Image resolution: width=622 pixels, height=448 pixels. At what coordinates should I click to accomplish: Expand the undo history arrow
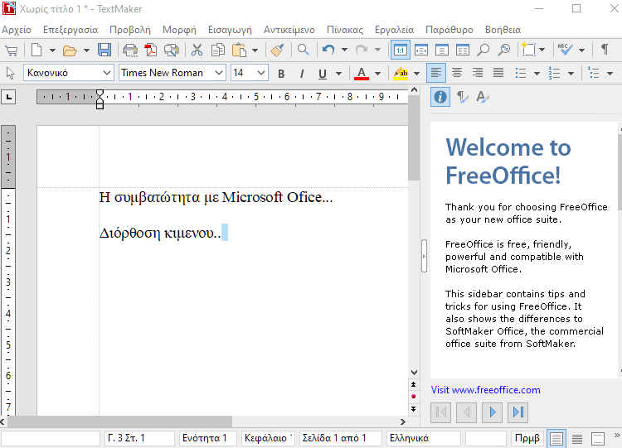coord(344,51)
